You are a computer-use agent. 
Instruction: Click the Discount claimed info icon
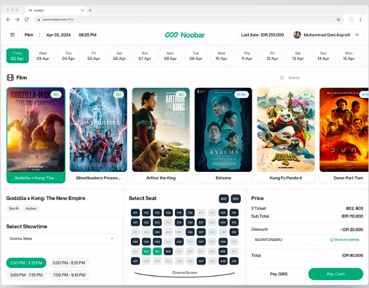[x=332, y=240]
